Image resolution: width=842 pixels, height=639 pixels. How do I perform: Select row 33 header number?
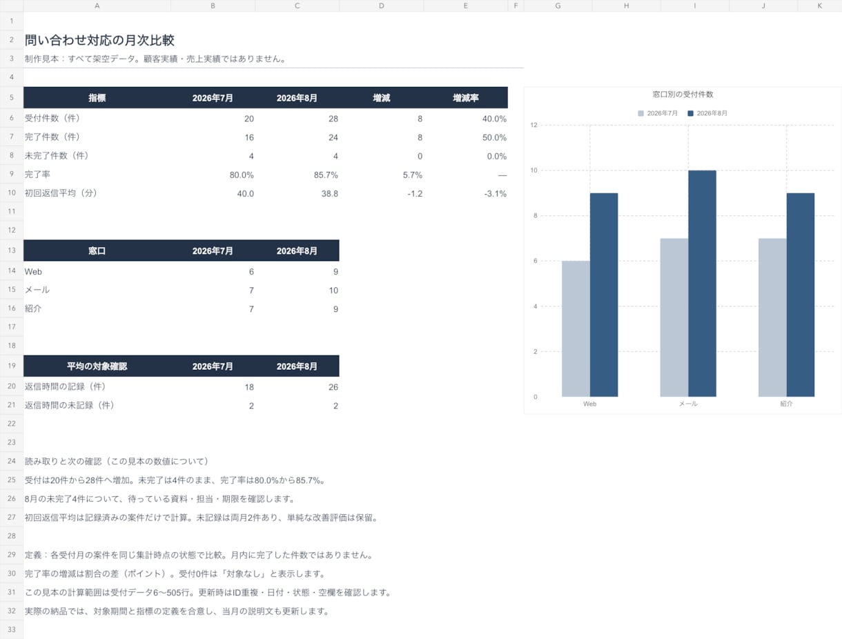pyautogui.click(x=12, y=629)
